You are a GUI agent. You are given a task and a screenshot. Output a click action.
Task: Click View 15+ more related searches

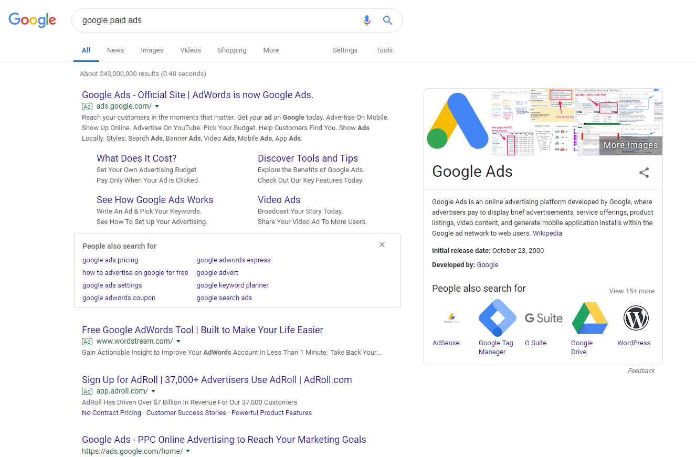point(631,291)
